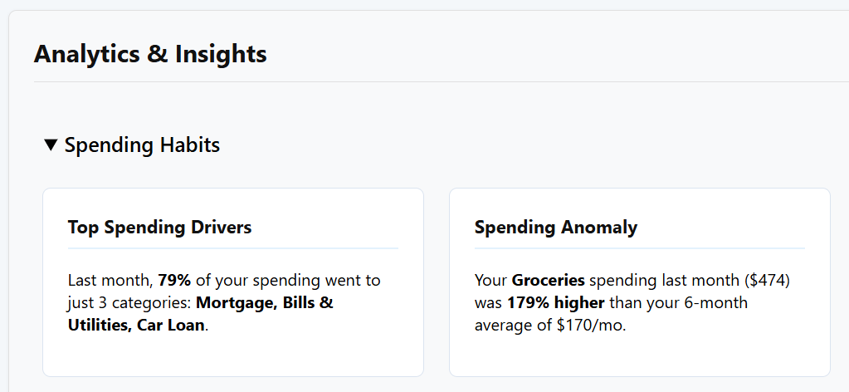This screenshot has height=392, width=849.
Task: Click the bold 79% figure
Action: click(x=174, y=280)
